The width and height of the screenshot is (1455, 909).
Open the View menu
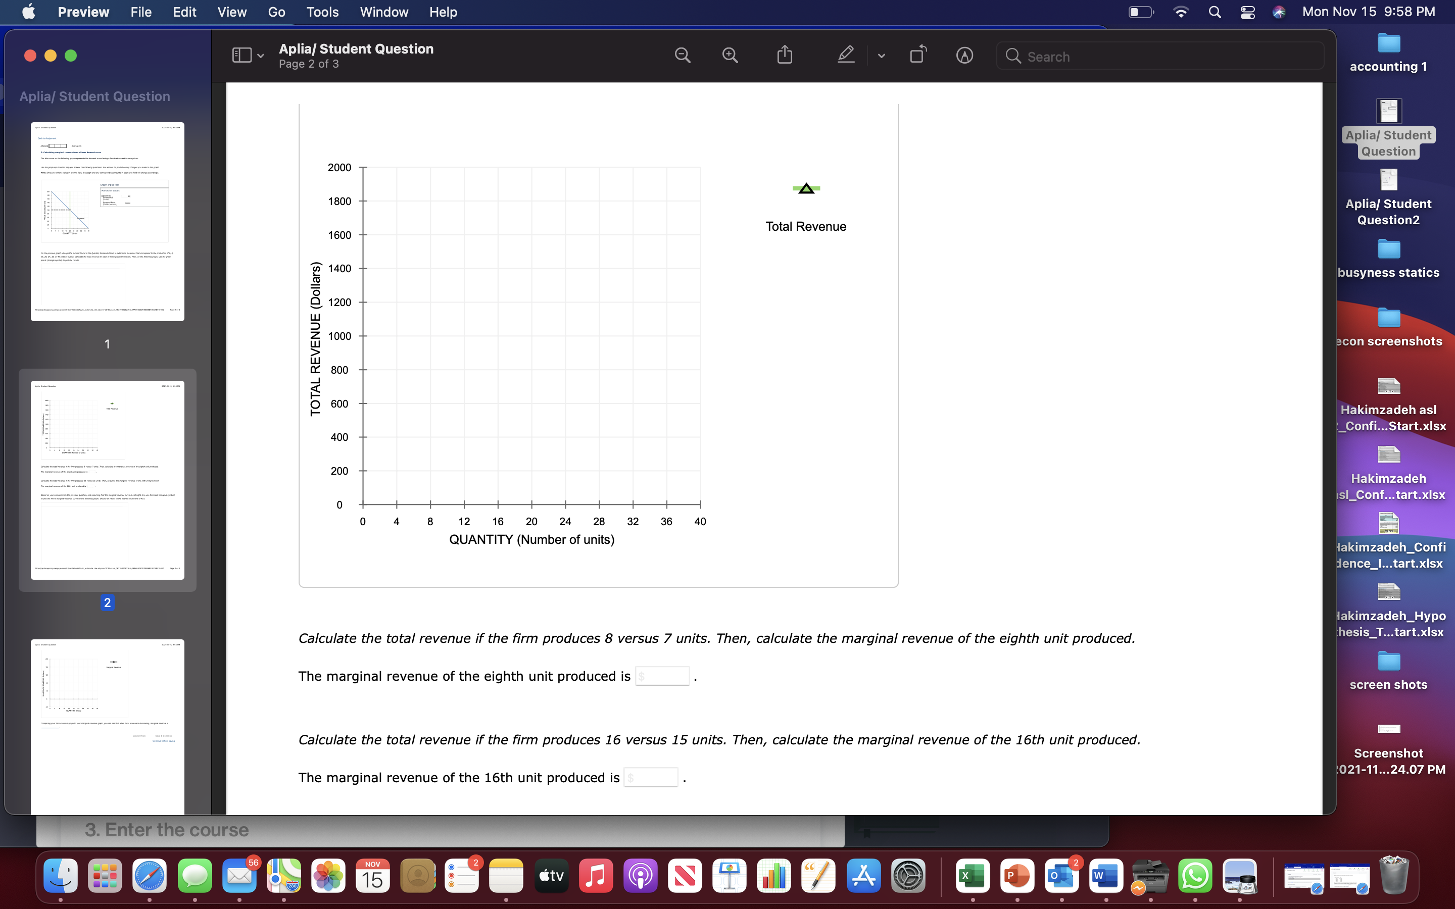point(231,12)
